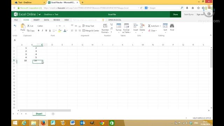The image size is (224, 126).
Task: Switch to the VIEW tab
Action: tap(66, 20)
